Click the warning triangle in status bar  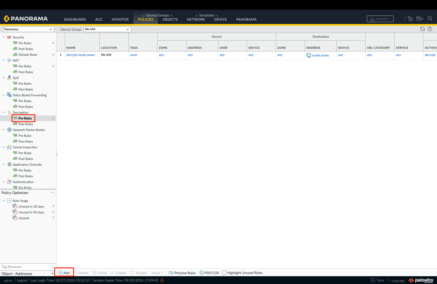tap(162, 280)
